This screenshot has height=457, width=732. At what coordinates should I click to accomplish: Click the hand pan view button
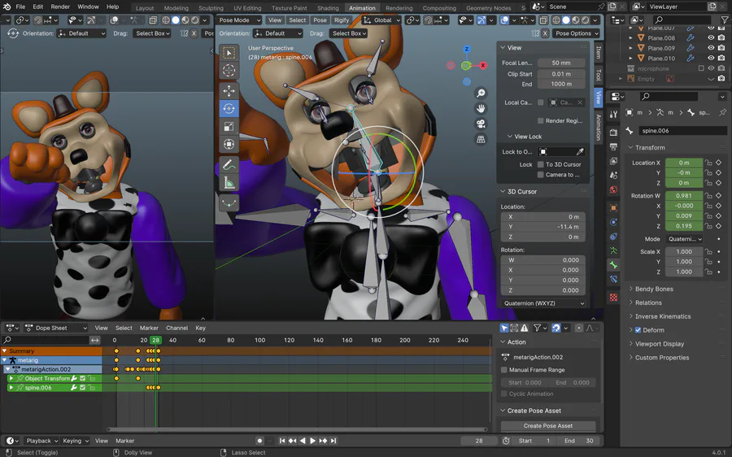(x=481, y=109)
